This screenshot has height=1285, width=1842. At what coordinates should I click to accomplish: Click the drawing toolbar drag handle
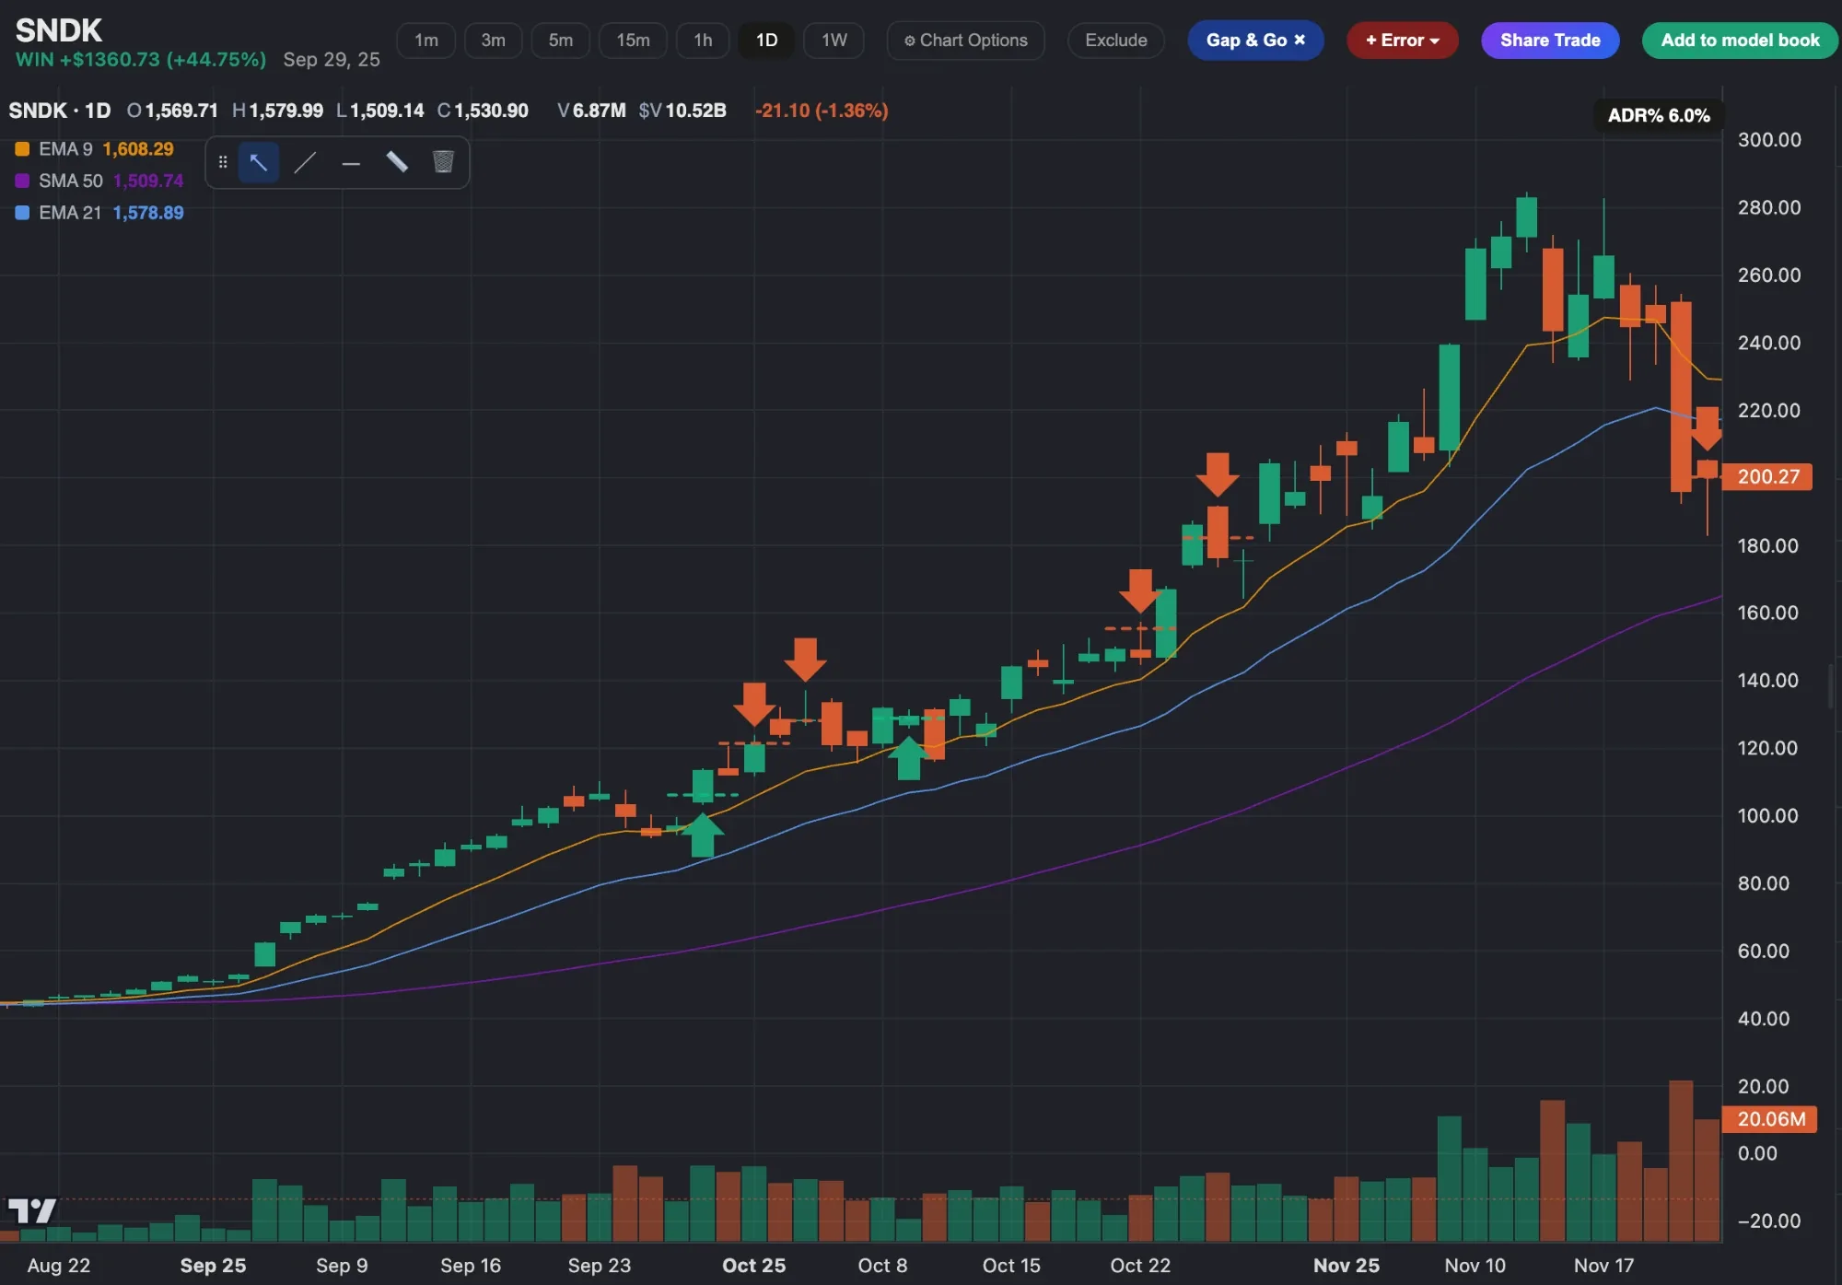(x=223, y=162)
